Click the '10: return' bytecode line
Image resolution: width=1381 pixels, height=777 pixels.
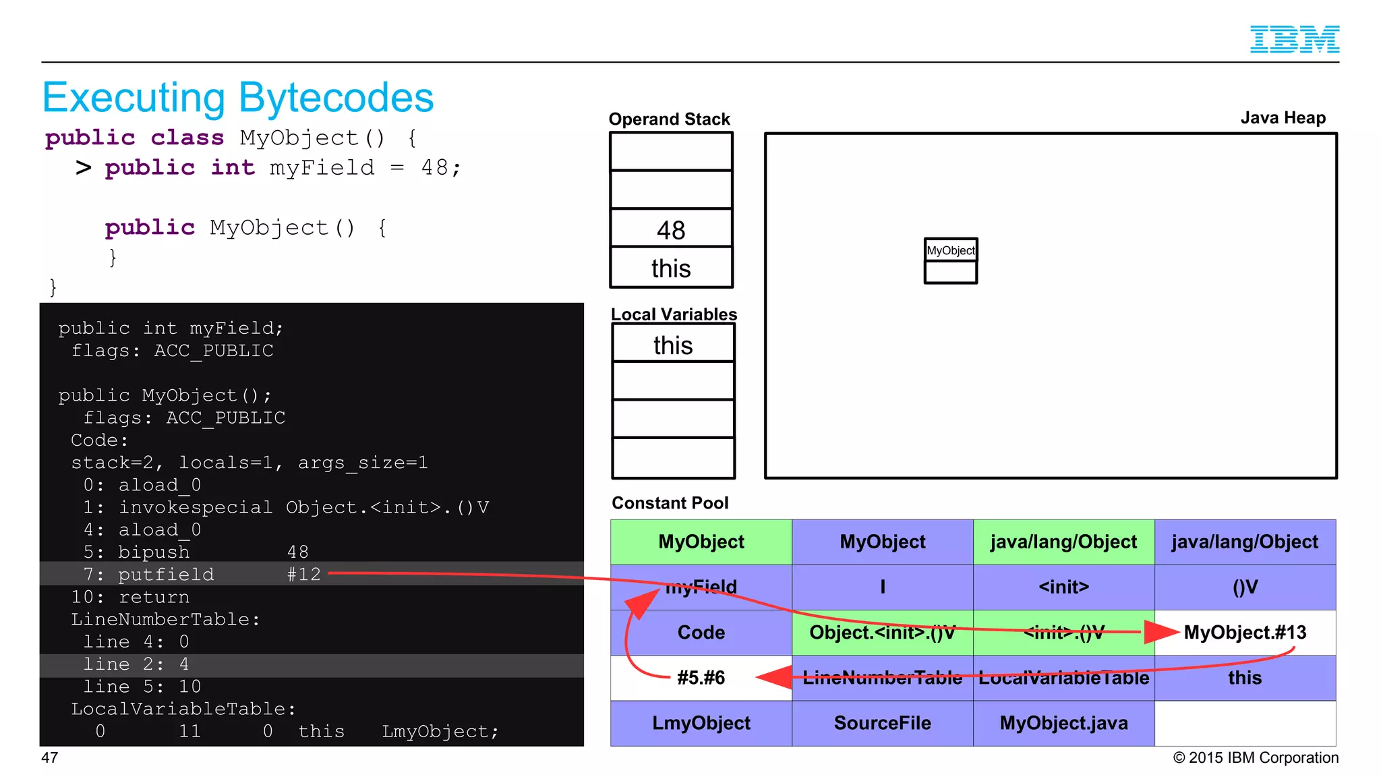[x=130, y=597]
